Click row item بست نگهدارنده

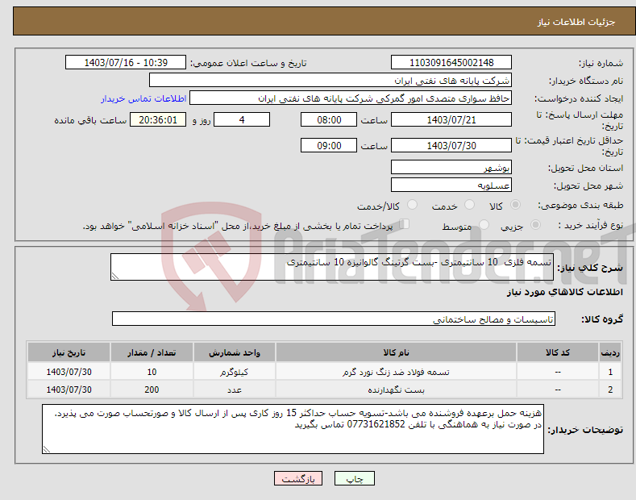(x=396, y=390)
